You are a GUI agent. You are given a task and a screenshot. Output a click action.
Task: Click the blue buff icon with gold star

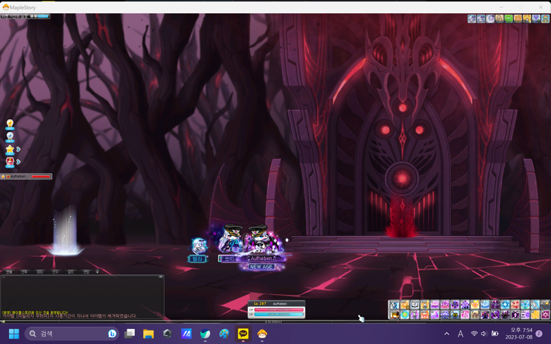(x=545, y=19)
